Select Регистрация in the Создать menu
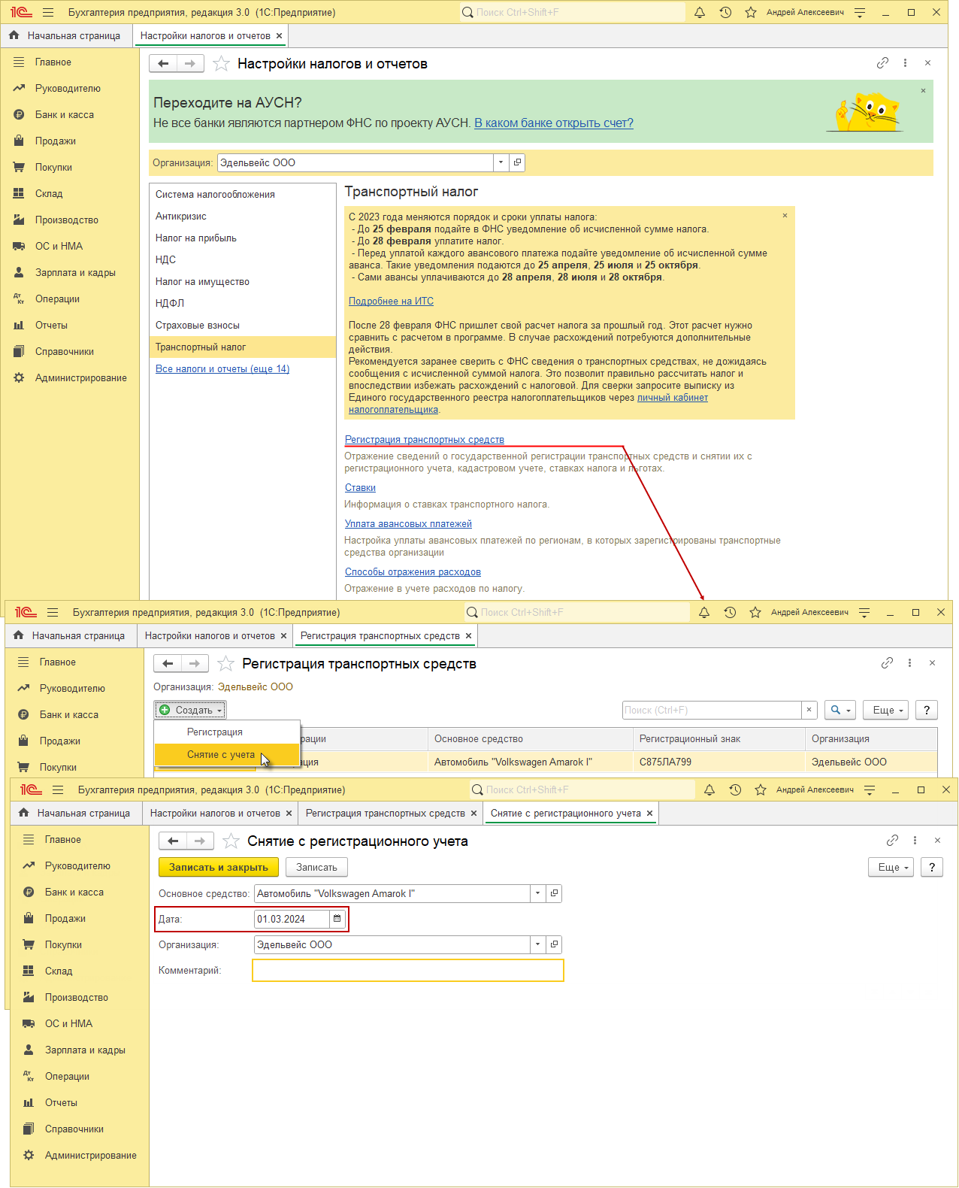The image size is (959, 1188). point(215,732)
